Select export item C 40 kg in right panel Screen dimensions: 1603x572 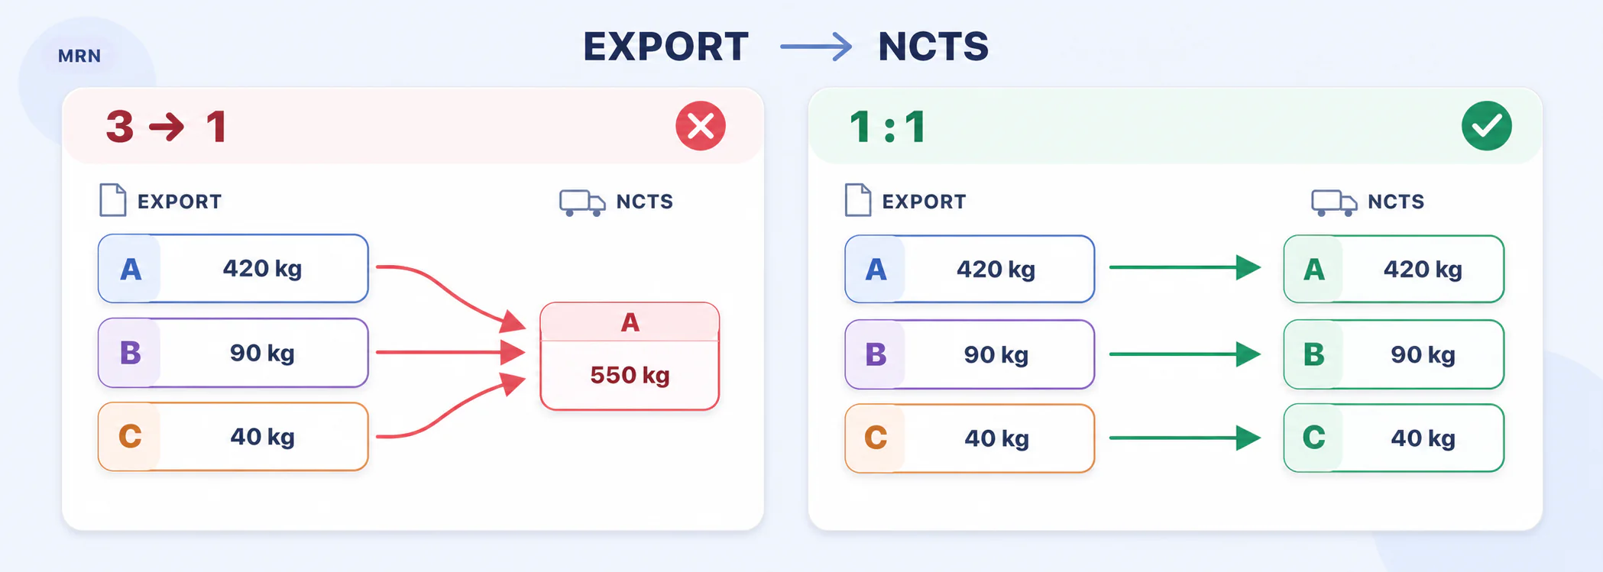pos(970,438)
